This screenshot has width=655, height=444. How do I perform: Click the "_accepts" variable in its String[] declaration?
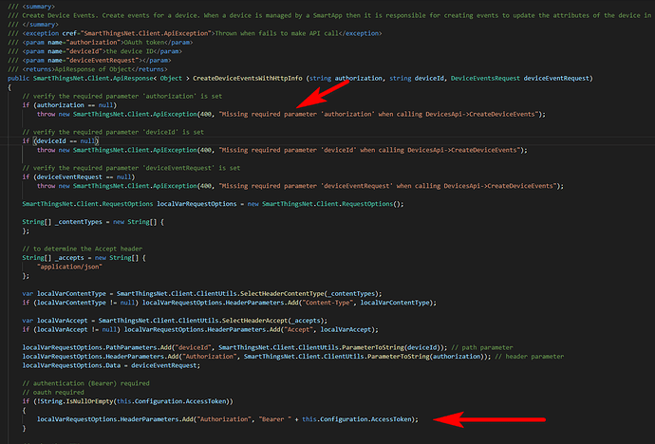point(69,258)
